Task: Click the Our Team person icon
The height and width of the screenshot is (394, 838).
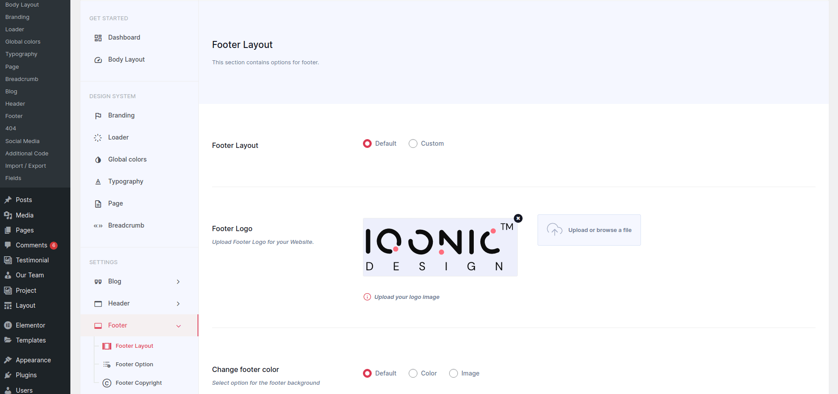Action: coord(8,275)
